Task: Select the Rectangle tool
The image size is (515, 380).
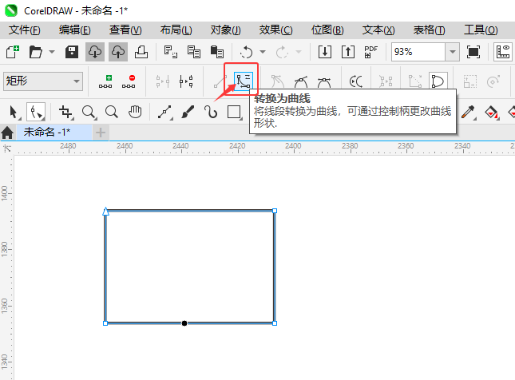Action: [x=234, y=112]
